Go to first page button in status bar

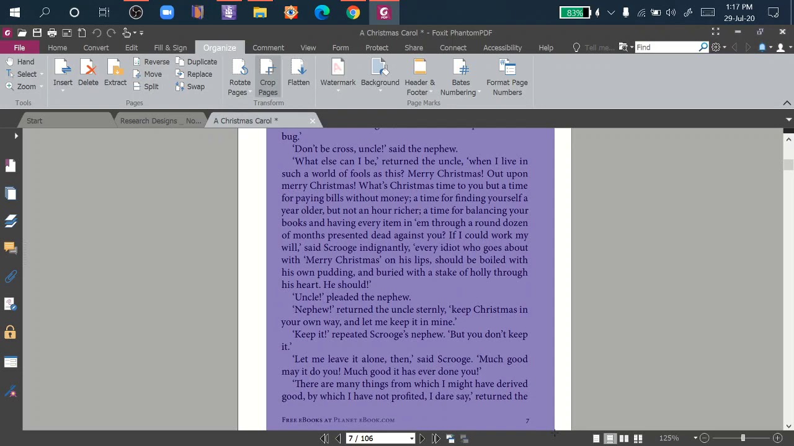[324, 439]
